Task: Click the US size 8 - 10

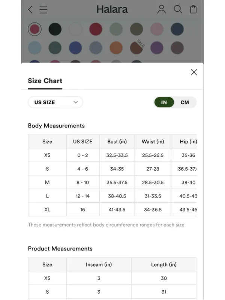Action: 82,183
